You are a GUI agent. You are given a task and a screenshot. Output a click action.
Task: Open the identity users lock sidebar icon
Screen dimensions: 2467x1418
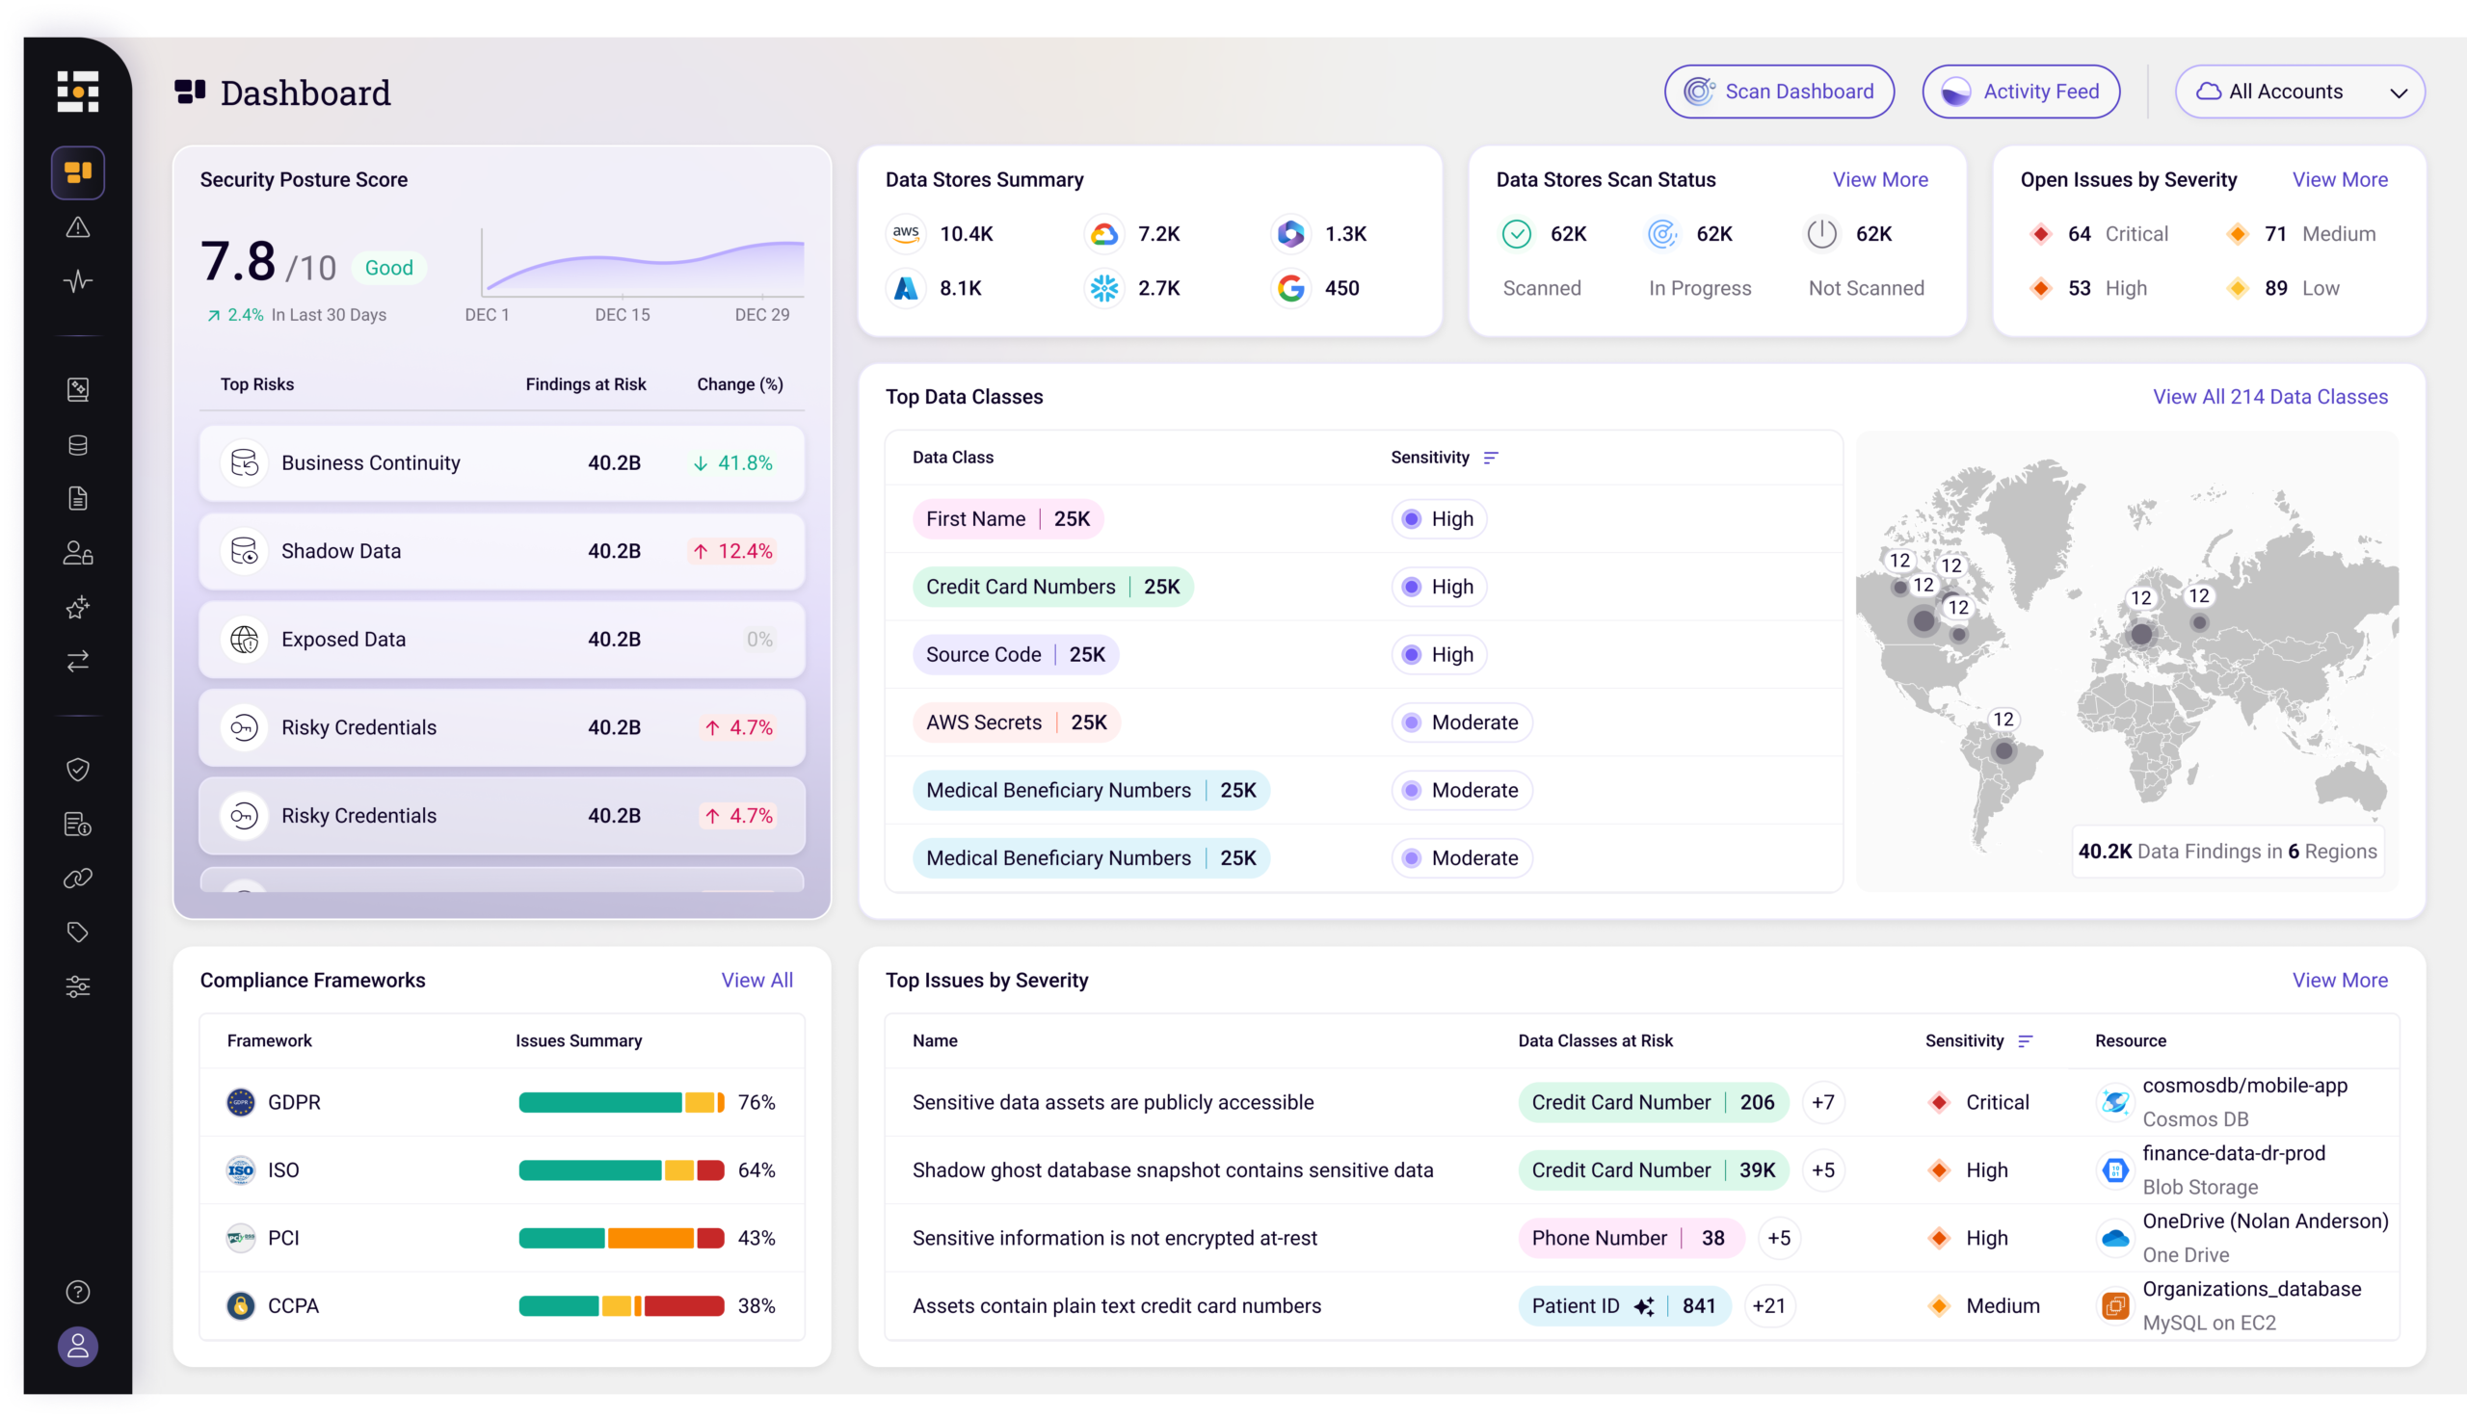78,553
